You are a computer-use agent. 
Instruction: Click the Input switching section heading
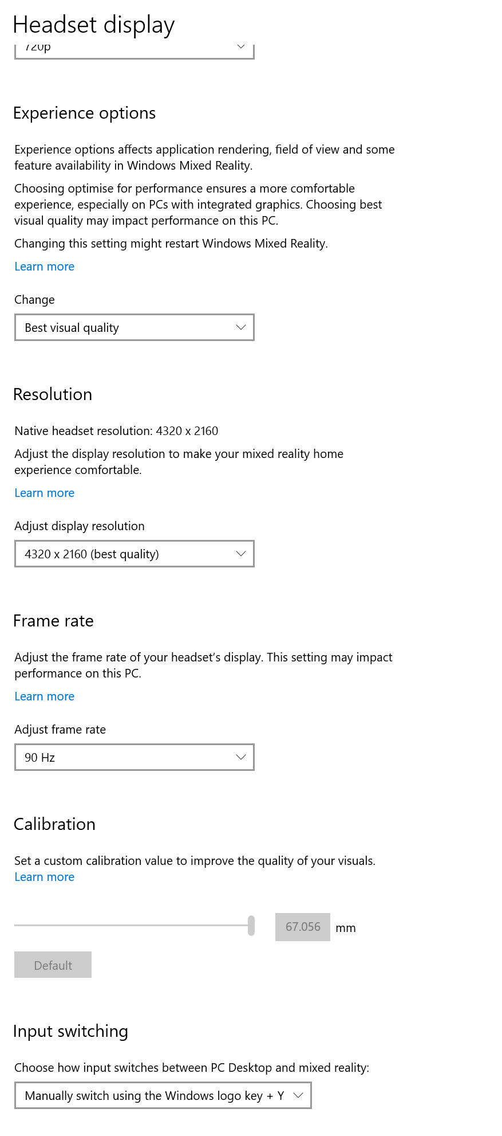pyautogui.click(x=70, y=1031)
